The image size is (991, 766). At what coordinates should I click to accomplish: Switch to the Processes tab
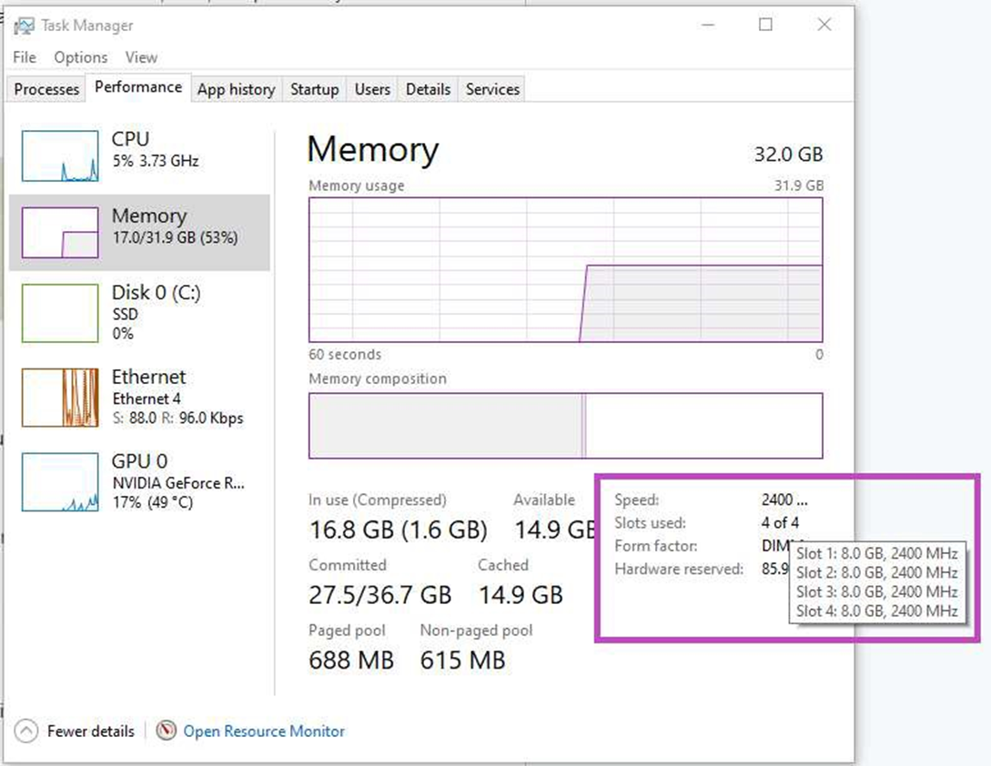tap(46, 89)
